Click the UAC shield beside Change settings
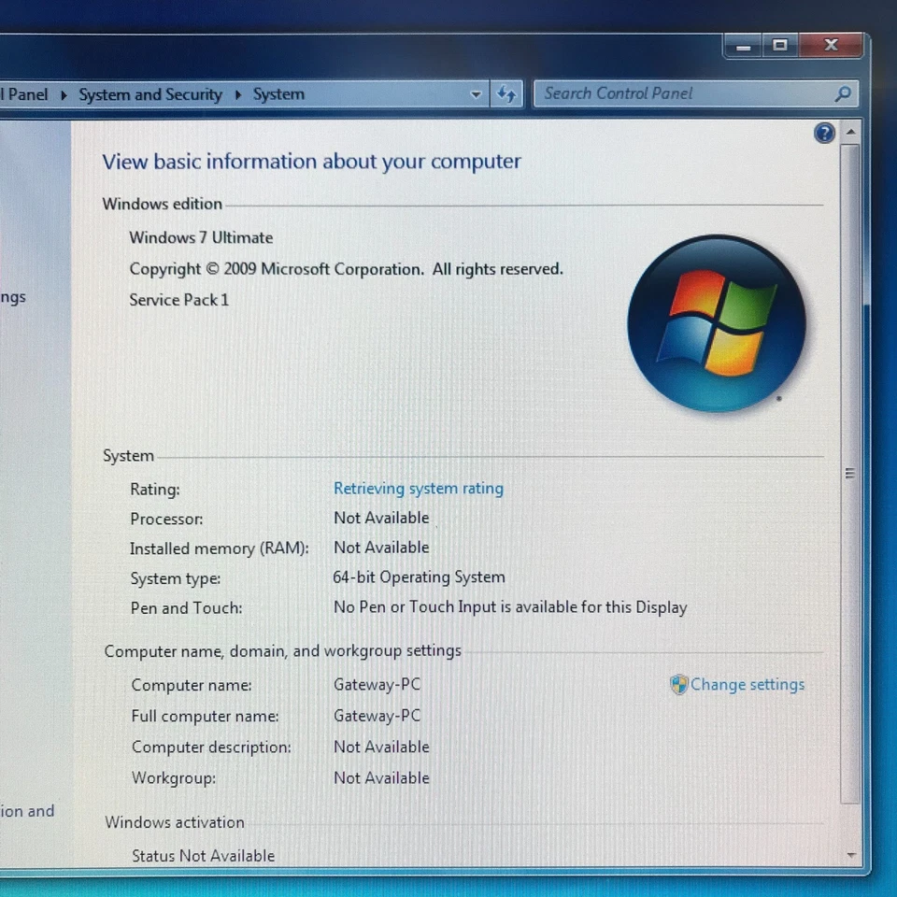897x897 pixels. 677,685
